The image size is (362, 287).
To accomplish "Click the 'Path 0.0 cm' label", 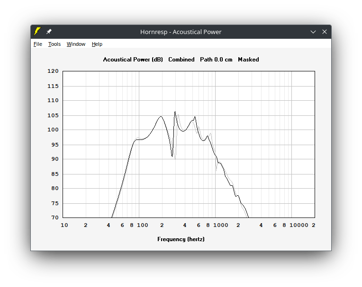I will (x=217, y=60).
